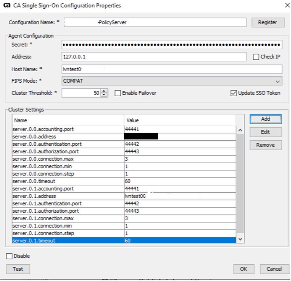Click the Edit button
291x281 pixels.
[x=265, y=132]
